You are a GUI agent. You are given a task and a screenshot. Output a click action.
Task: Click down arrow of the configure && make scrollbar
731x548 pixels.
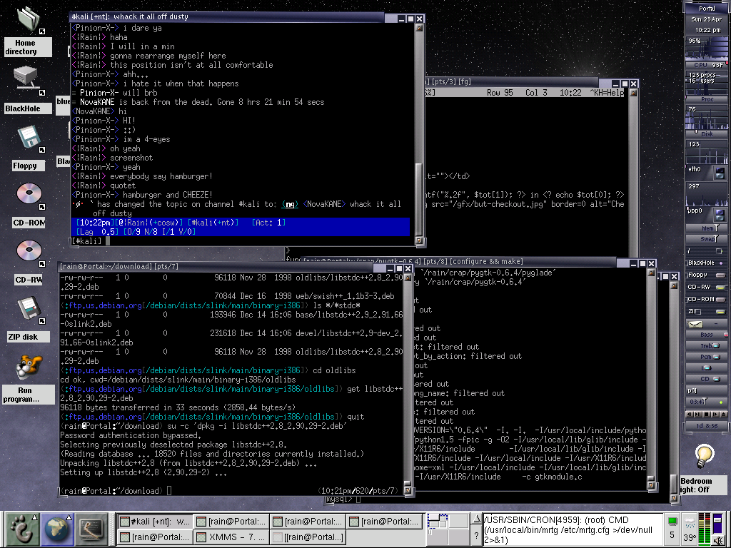(651, 485)
